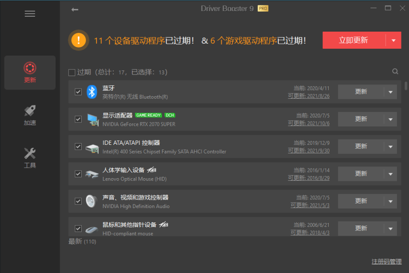Click the search magnifier icon
This screenshot has width=409, height=273.
395,71
